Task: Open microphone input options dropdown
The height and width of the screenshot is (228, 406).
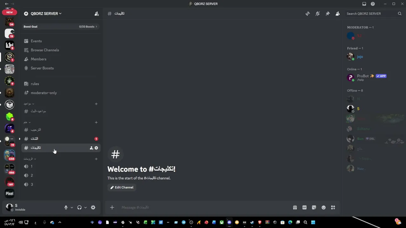Action: tap(72, 207)
